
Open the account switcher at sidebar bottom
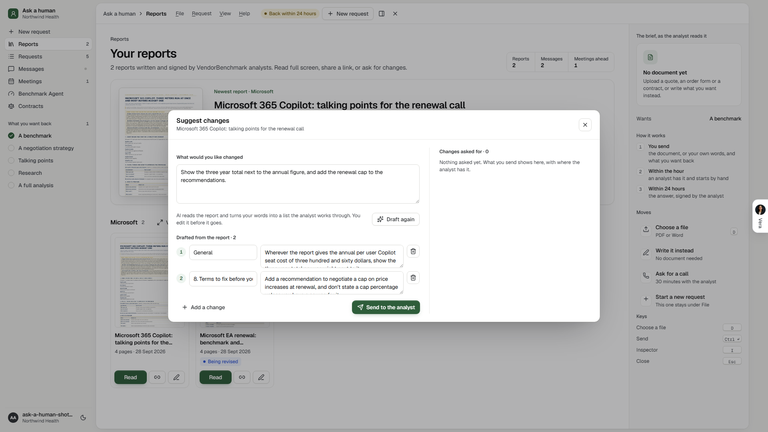tap(41, 418)
